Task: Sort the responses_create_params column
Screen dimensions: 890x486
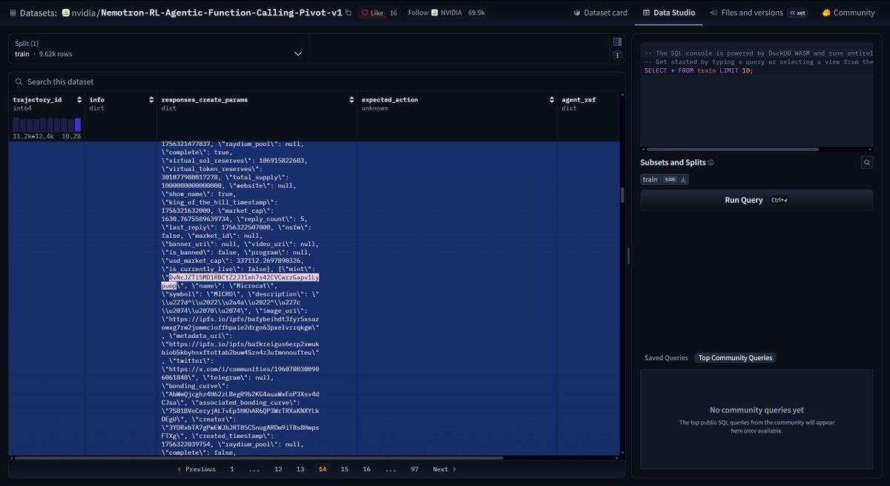Action: pos(352,99)
